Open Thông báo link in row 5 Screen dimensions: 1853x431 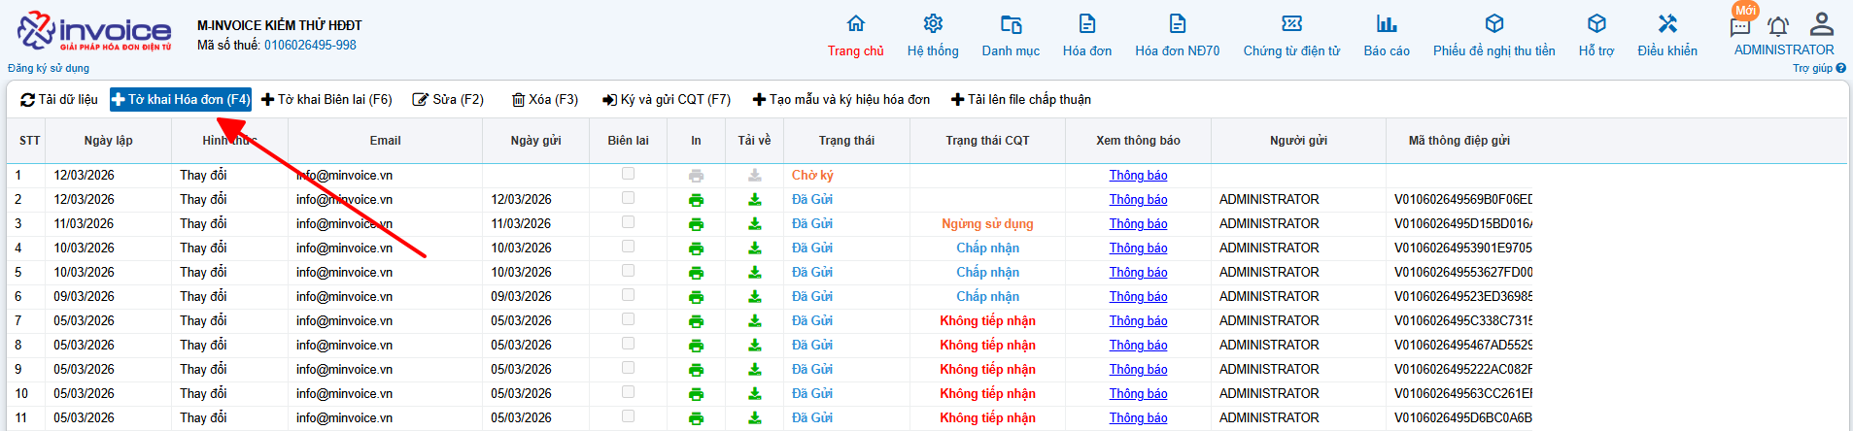[x=1138, y=273]
